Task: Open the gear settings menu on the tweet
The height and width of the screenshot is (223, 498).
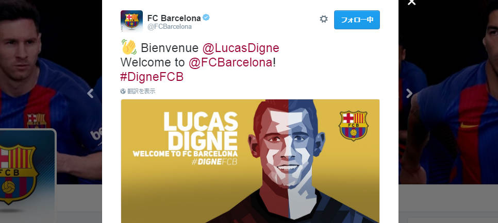Action: (323, 19)
